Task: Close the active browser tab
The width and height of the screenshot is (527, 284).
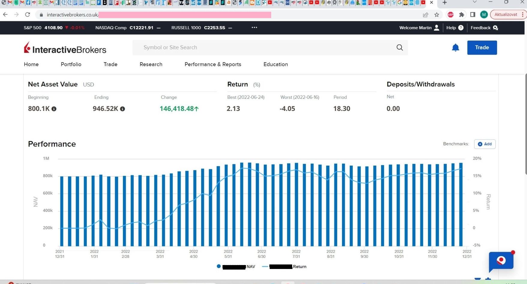Action: pyautogui.click(x=432, y=2)
